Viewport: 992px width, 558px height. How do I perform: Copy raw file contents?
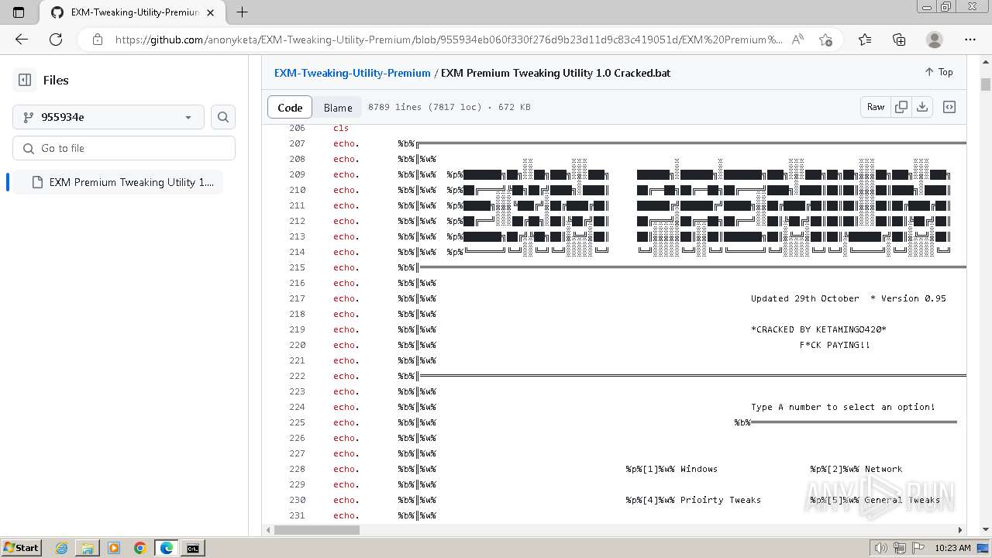click(901, 107)
